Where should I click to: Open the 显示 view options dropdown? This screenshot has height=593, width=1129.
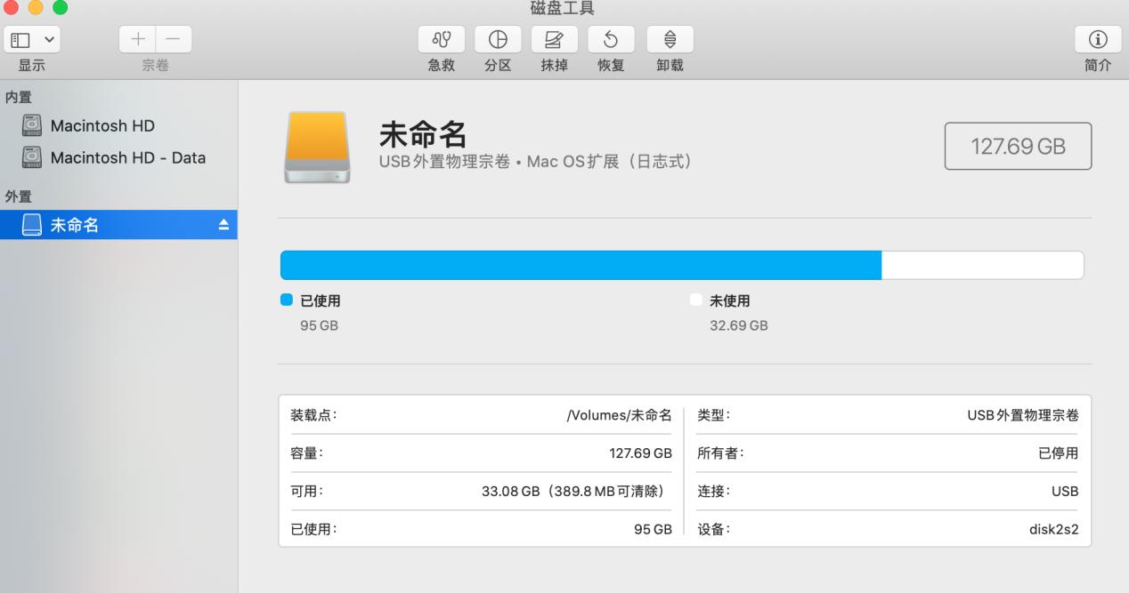click(x=49, y=39)
